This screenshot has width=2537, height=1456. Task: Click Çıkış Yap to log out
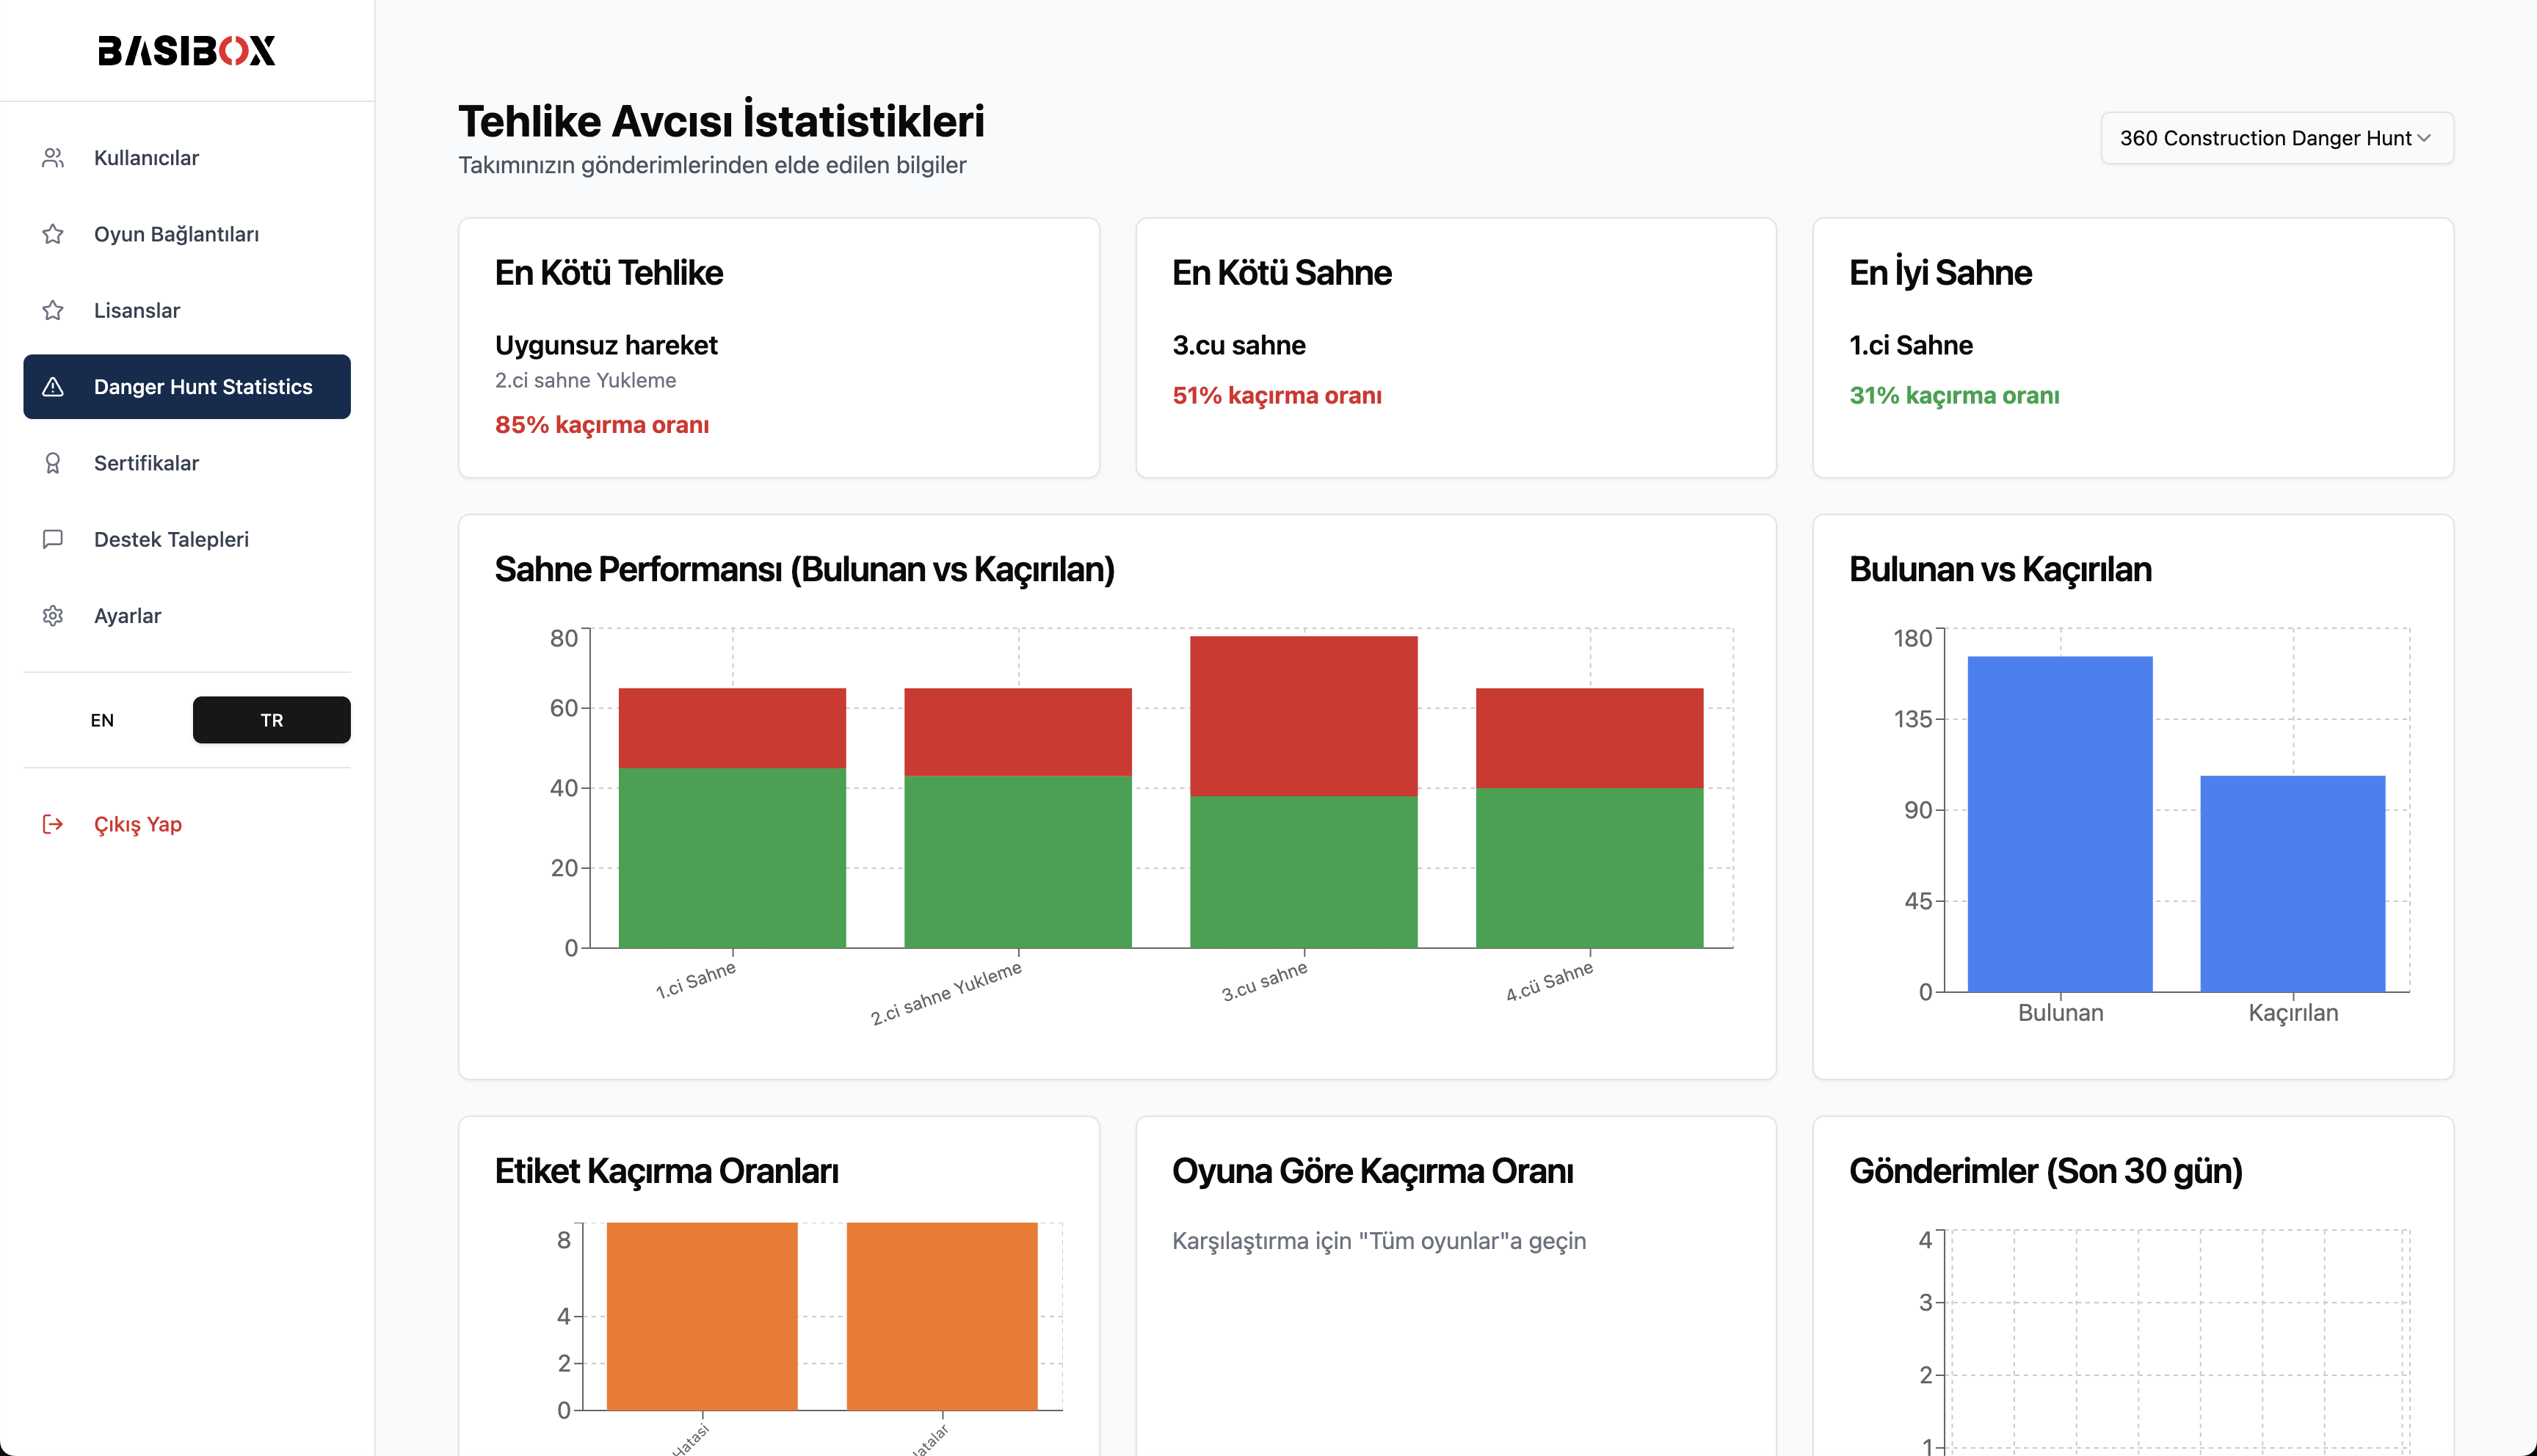click(x=137, y=824)
